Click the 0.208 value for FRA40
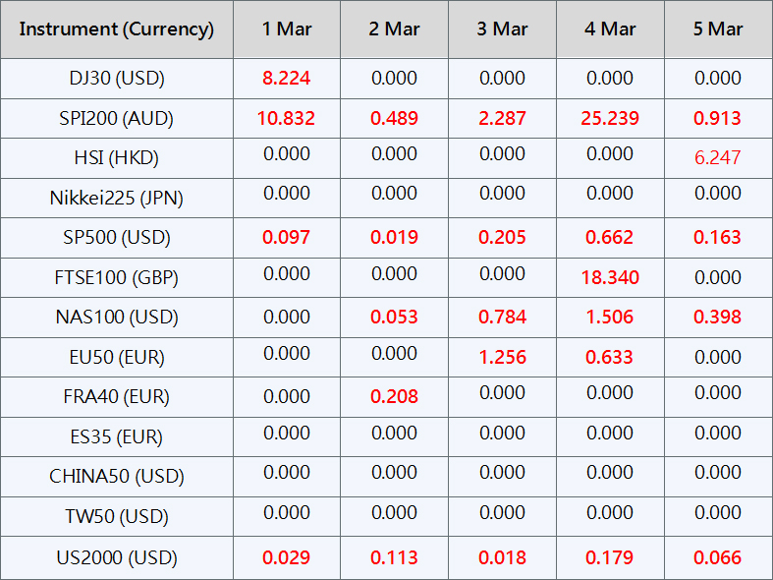 (394, 396)
